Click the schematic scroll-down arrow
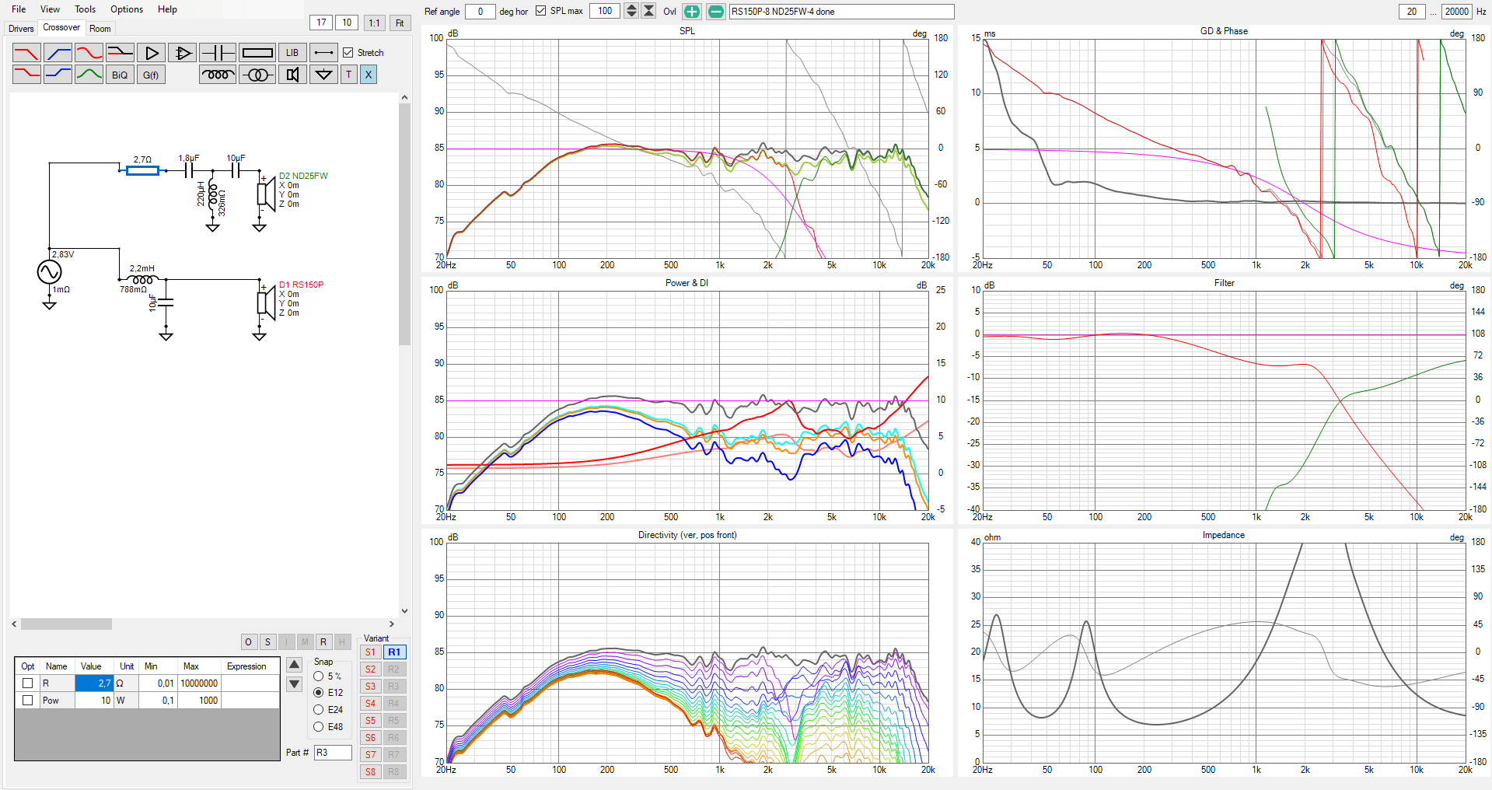 click(x=404, y=611)
